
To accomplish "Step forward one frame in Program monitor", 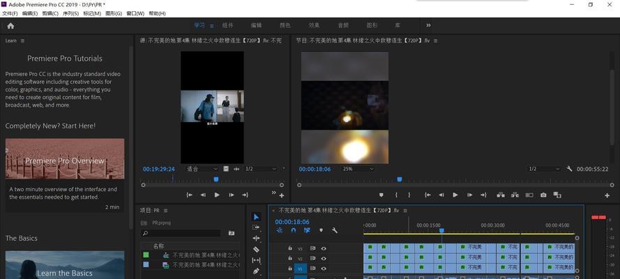I will point(469,195).
